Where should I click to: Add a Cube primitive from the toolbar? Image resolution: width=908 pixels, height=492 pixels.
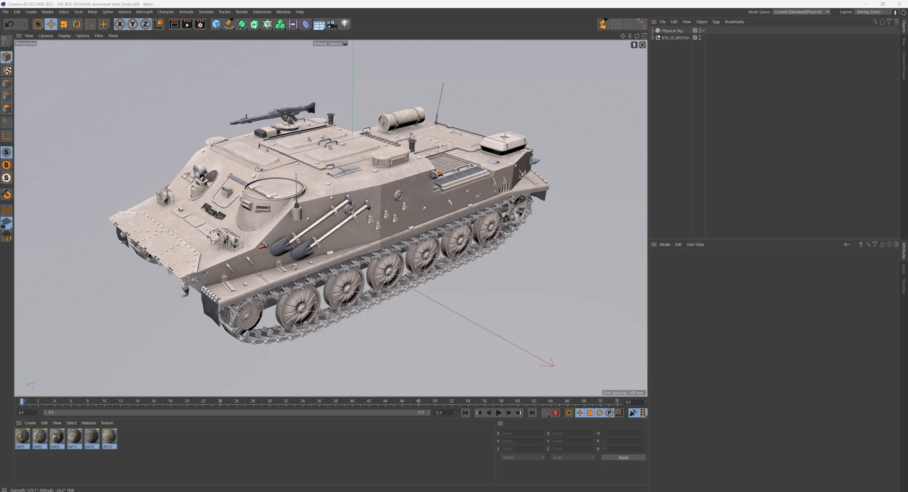[x=216, y=24]
